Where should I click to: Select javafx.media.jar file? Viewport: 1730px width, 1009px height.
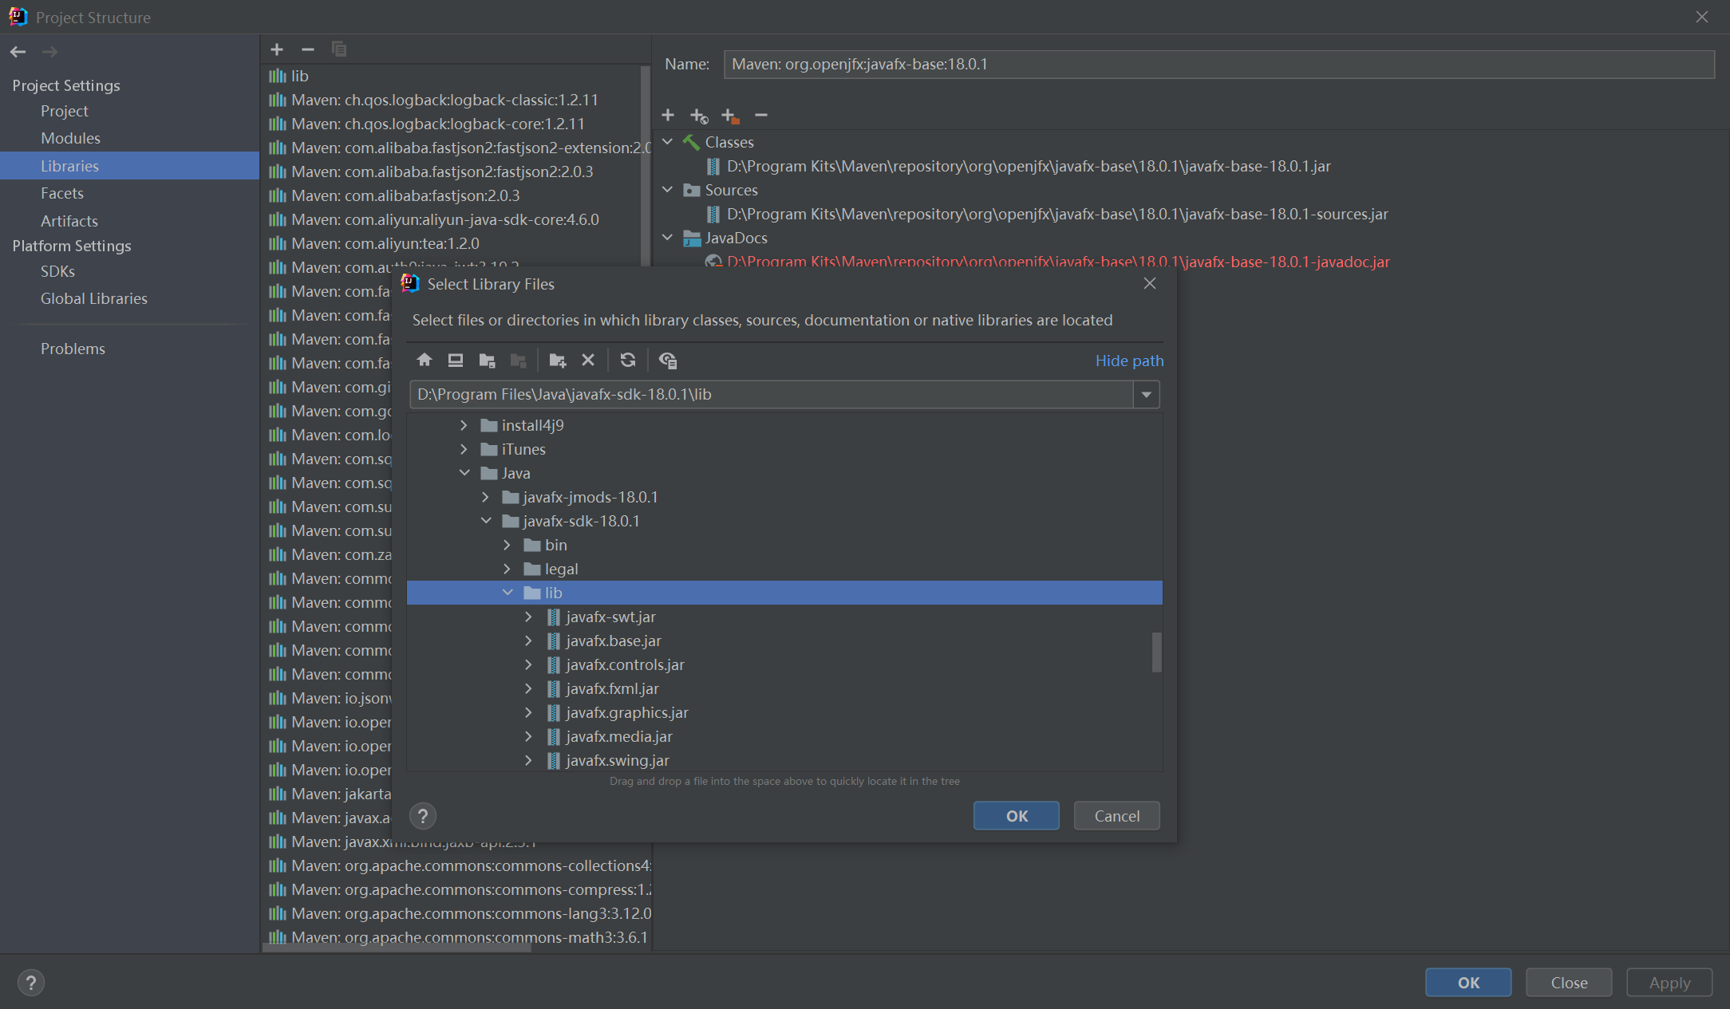(618, 736)
